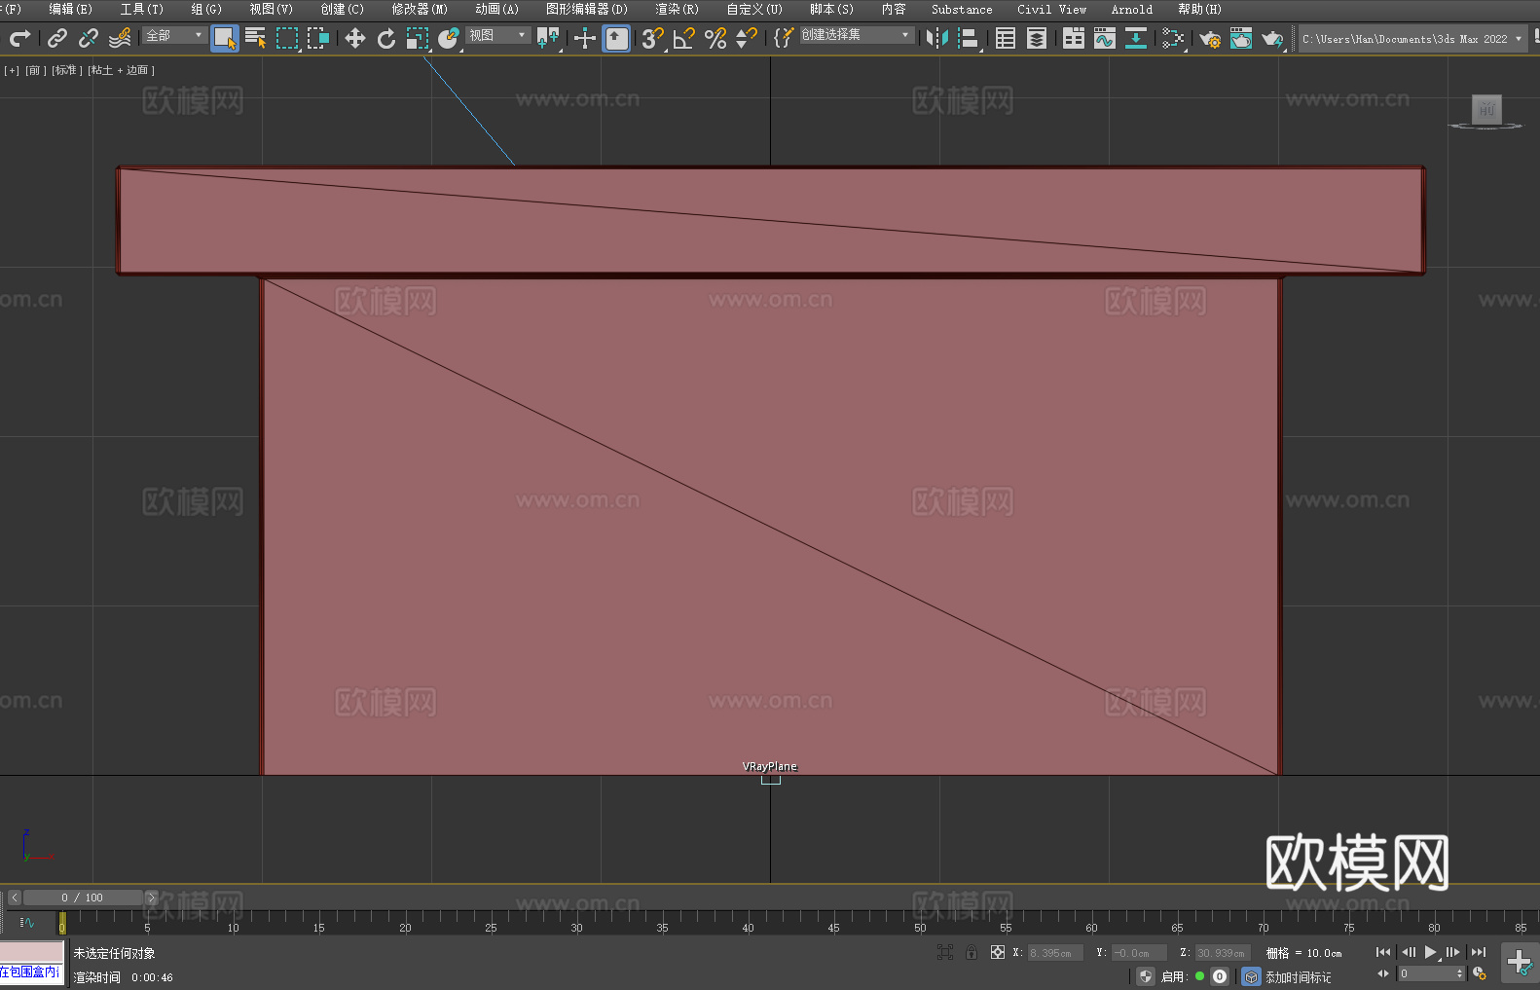Viewport: 1540px width, 990px height.
Task: Open the Substance menu
Action: point(962,9)
